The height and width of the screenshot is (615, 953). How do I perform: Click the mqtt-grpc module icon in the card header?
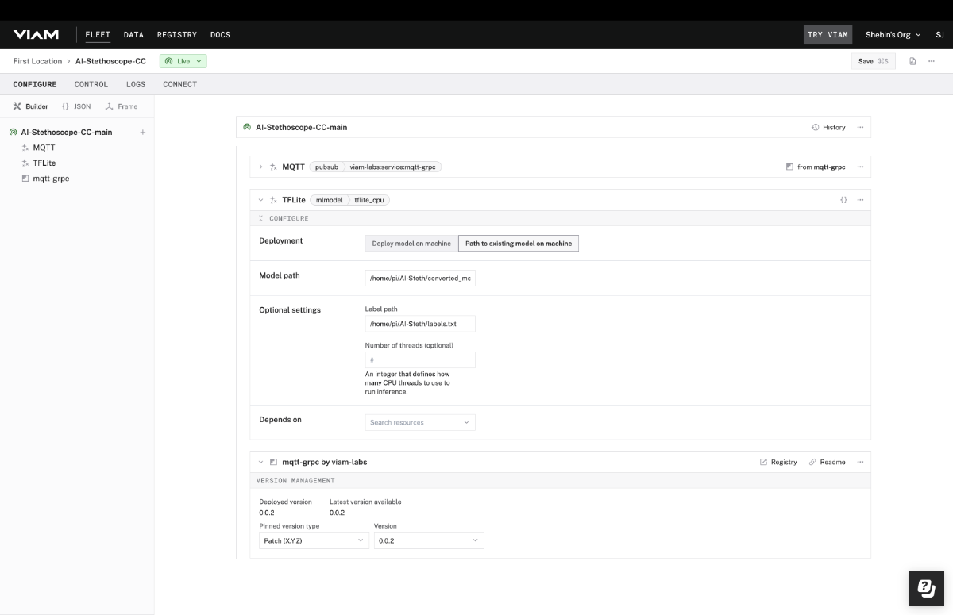(273, 462)
